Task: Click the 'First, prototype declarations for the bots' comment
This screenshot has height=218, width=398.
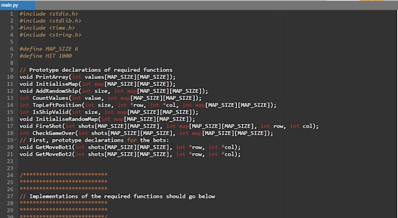Action: click(x=94, y=140)
